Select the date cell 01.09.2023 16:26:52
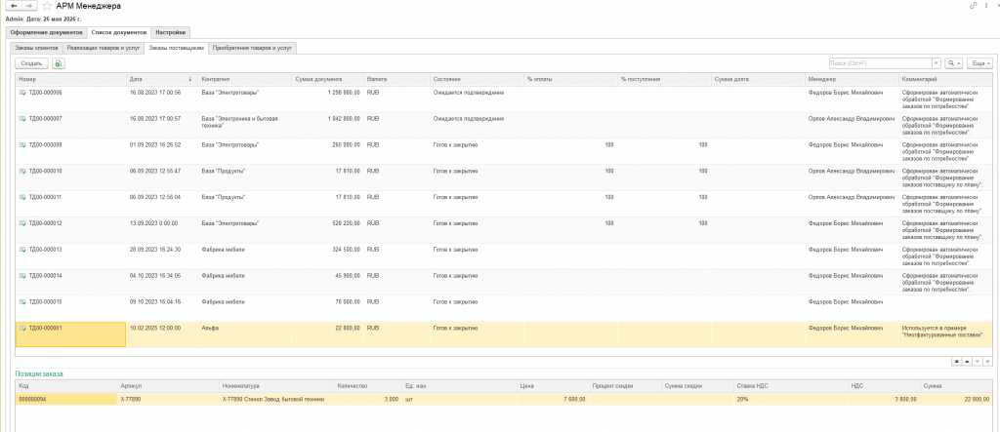The image size is (1000, 432). pyautogui.click(x=162, y=152)
